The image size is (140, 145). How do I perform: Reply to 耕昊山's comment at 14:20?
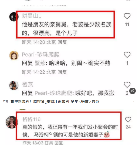pos(62,42)
